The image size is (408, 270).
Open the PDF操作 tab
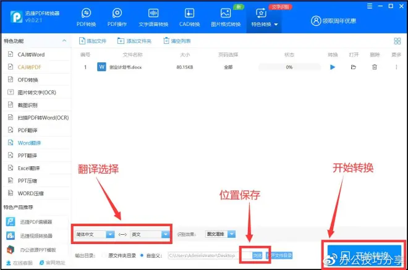[x=117, y=17]
